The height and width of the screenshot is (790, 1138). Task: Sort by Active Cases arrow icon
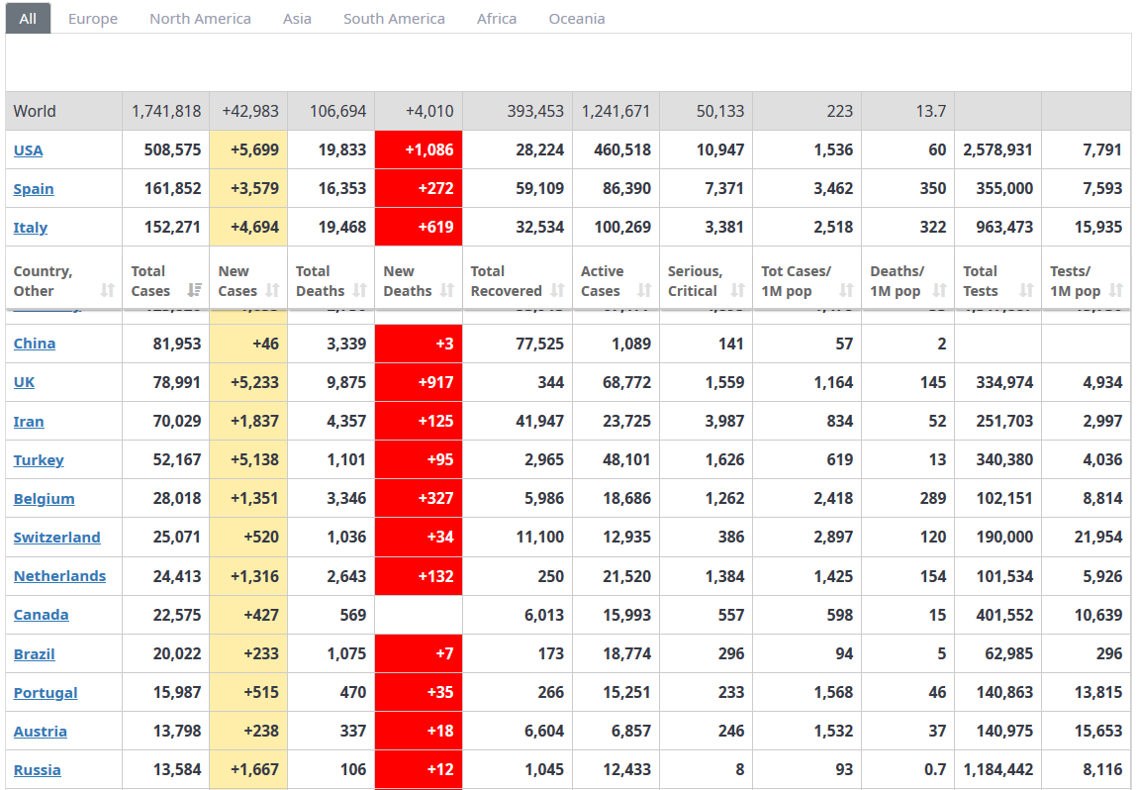pyautogui.click(x=644, y=290)
